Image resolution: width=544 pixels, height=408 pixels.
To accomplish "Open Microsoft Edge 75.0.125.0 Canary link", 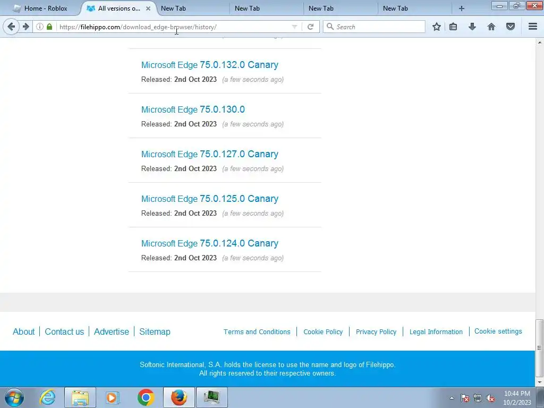I will (209, 199).
